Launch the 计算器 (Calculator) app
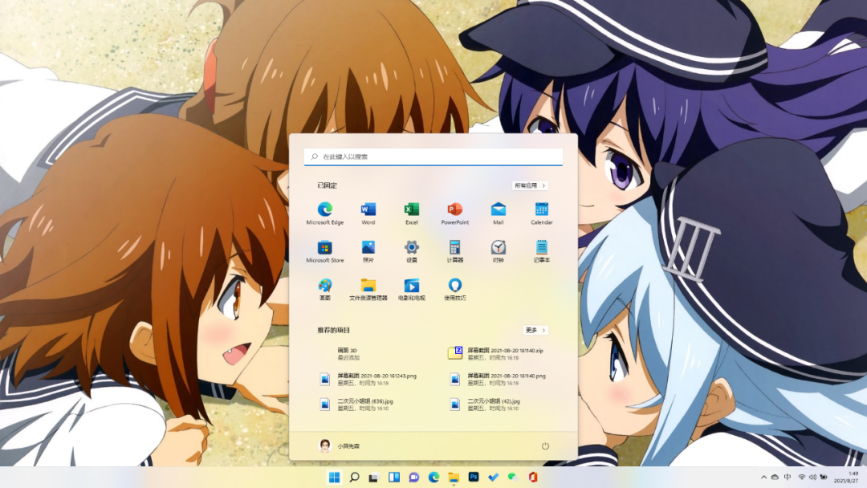 (455, 248)
